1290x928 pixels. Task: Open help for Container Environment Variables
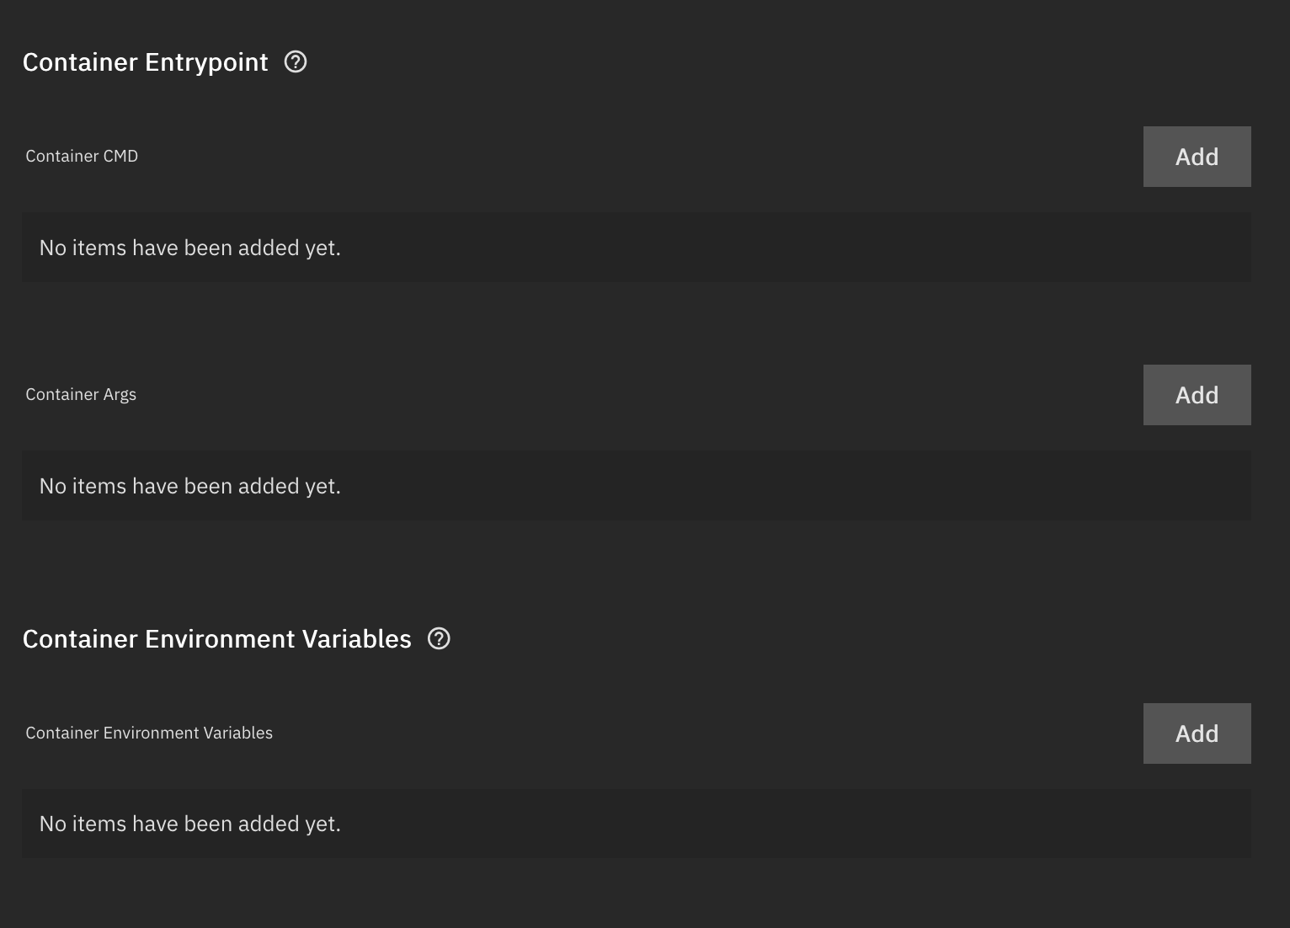[x=439, y=638]
